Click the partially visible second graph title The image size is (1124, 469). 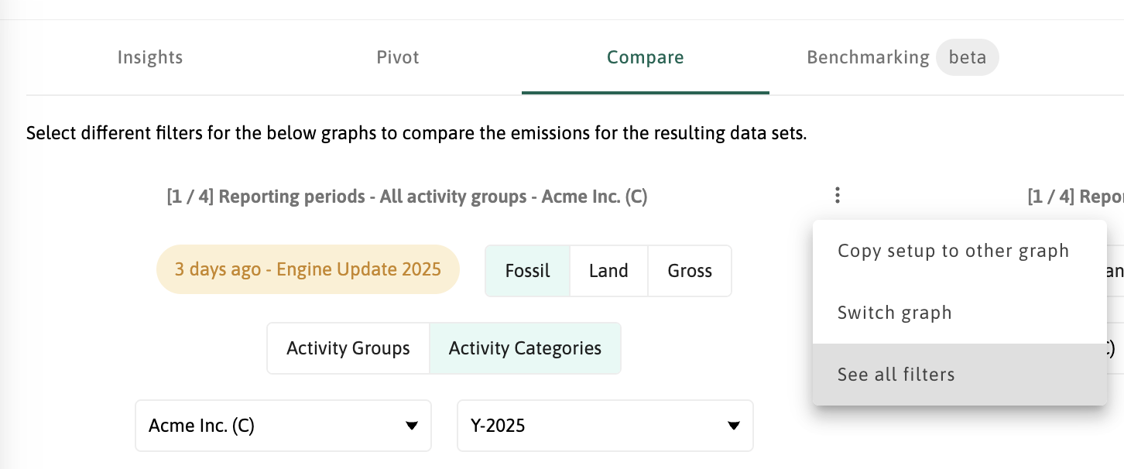1075,197
